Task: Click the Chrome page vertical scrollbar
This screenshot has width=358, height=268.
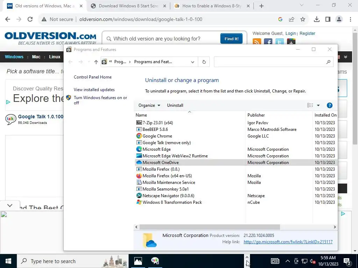Action: (355, 88)
